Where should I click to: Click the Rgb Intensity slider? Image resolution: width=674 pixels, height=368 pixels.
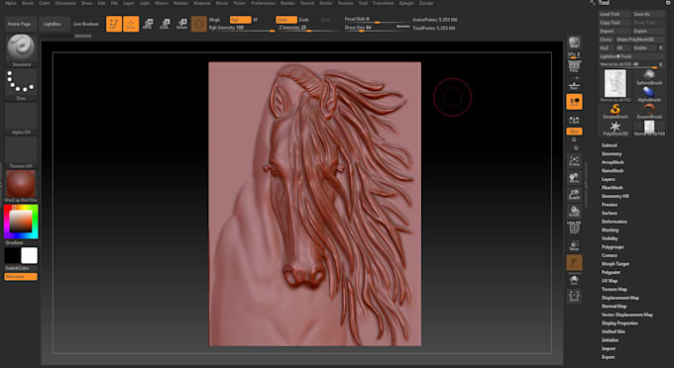242,28
